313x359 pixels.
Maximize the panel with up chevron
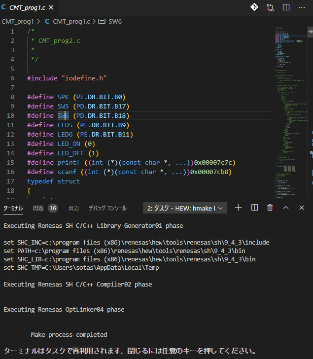pyautogui.click(x=286, y=208)
